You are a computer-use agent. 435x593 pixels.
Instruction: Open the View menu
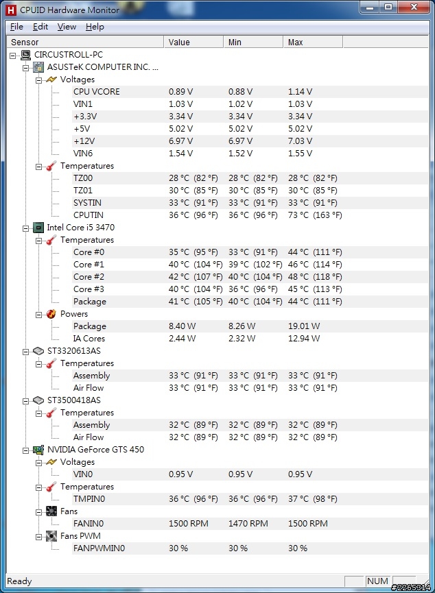pyautogui.click(x=67, y=27)
